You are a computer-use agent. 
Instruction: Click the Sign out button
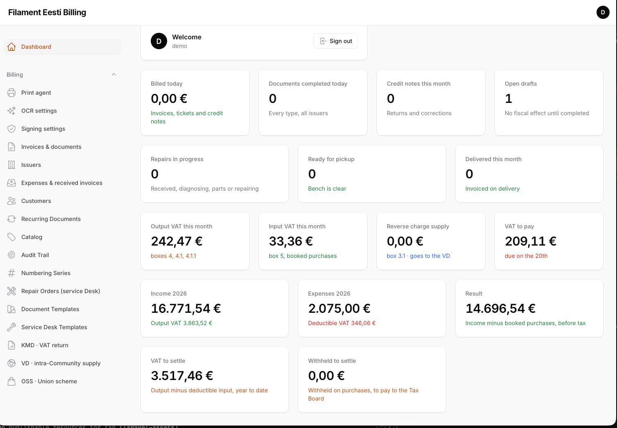pyautogui.click(x=336, y=41)
